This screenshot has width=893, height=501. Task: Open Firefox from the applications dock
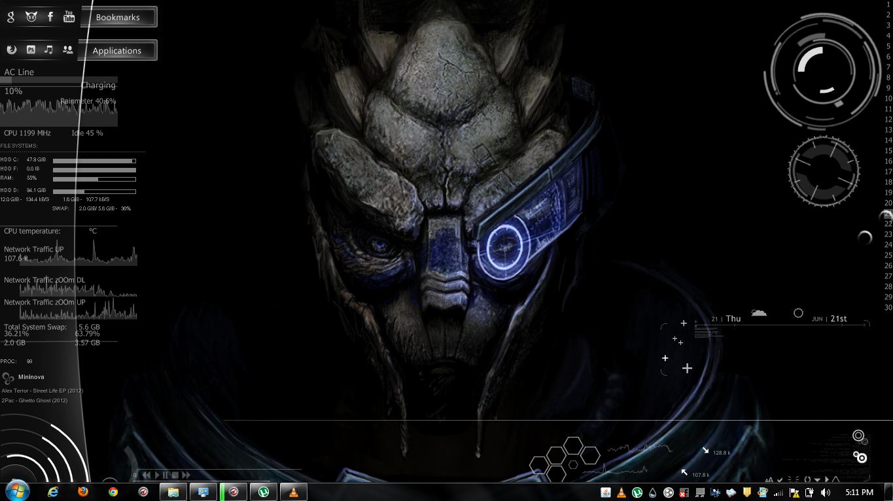12,50
